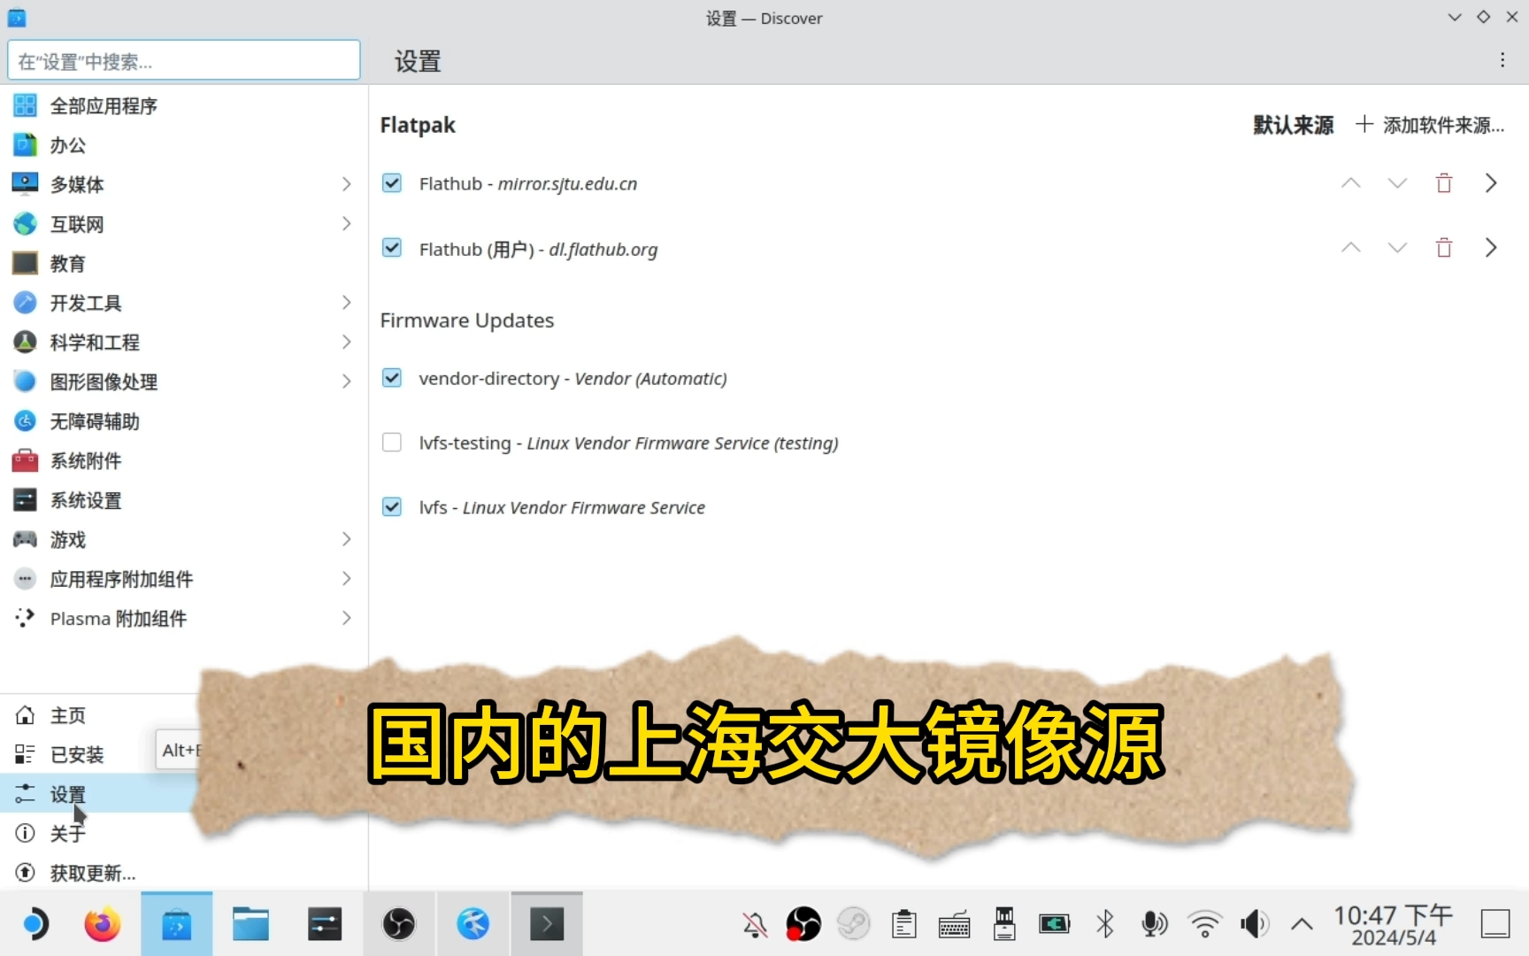Delete the mirror.sjtu.edu.cn Flathub source
The image size is (1529, 956).
[x=1444, y=183]
